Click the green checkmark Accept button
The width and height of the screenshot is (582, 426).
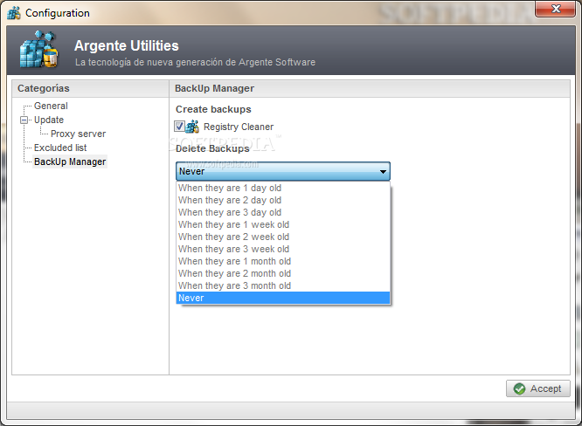(x=537, y=388)
